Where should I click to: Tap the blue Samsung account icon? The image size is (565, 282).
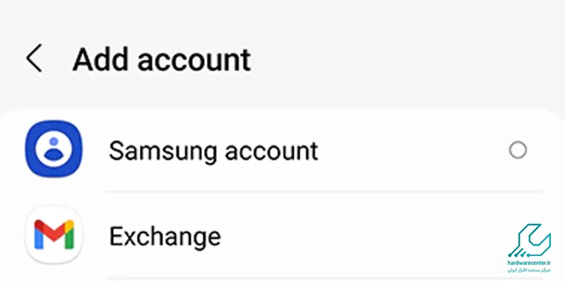[x=54, y=150]
